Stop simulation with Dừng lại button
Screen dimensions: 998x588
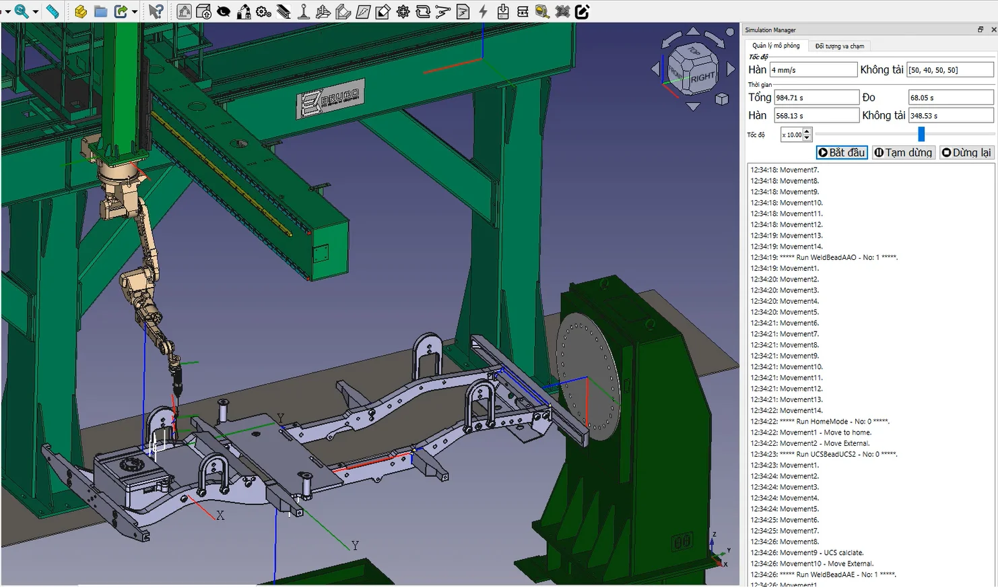point(966,152)
